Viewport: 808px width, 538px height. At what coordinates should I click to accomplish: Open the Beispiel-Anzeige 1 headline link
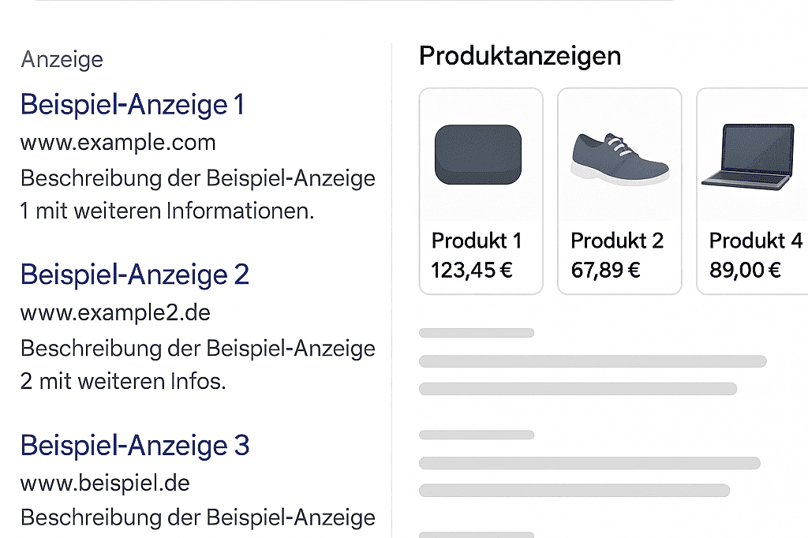coord(133,104)
